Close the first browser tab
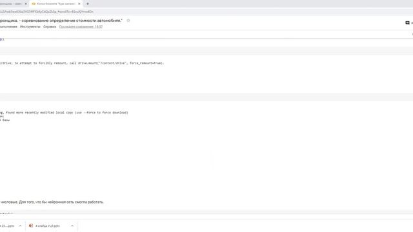 click(26, 4)
